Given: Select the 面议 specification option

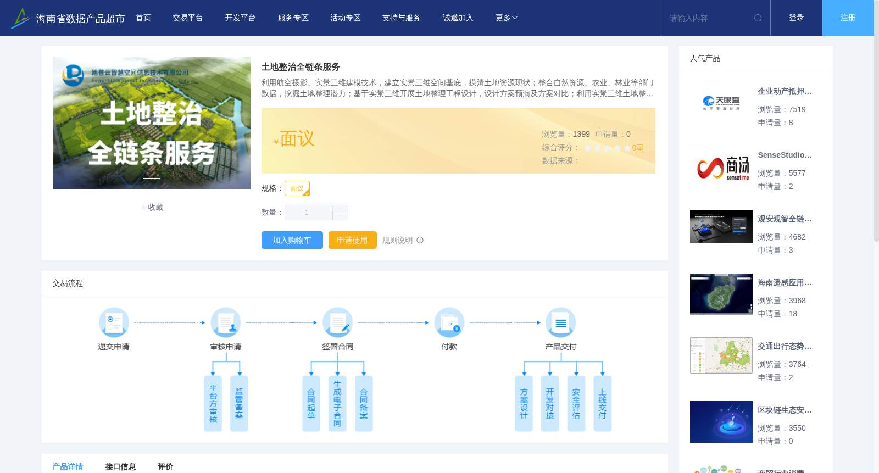Looking at the screenshot, I should coord(297,188).
